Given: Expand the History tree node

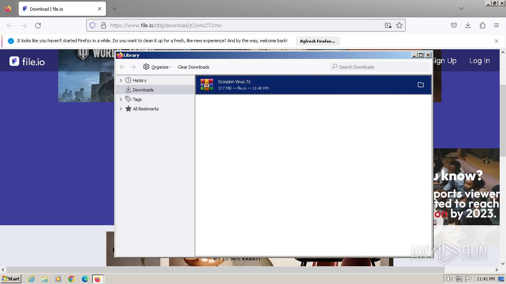Looking at the screenshot, I should click(121, 80).
